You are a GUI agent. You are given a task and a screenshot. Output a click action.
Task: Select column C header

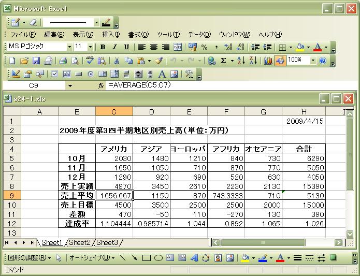pos(114,112)
